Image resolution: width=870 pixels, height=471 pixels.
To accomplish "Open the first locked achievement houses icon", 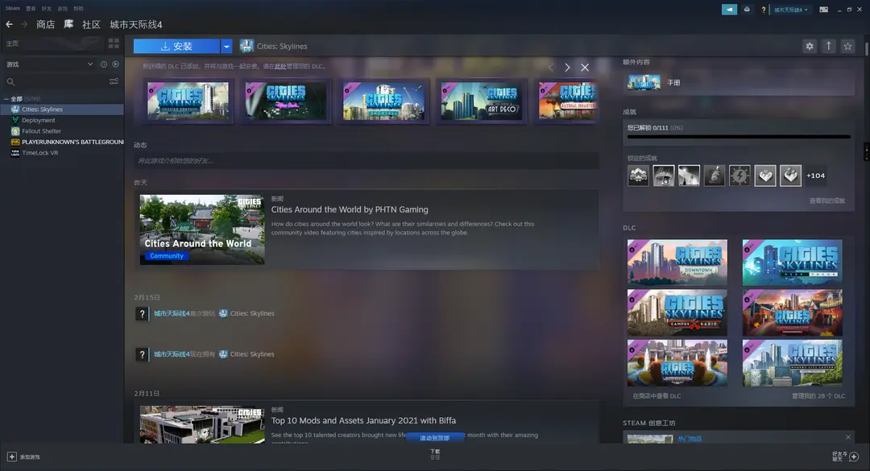I will pyautogui.click(x=638, y=176).
